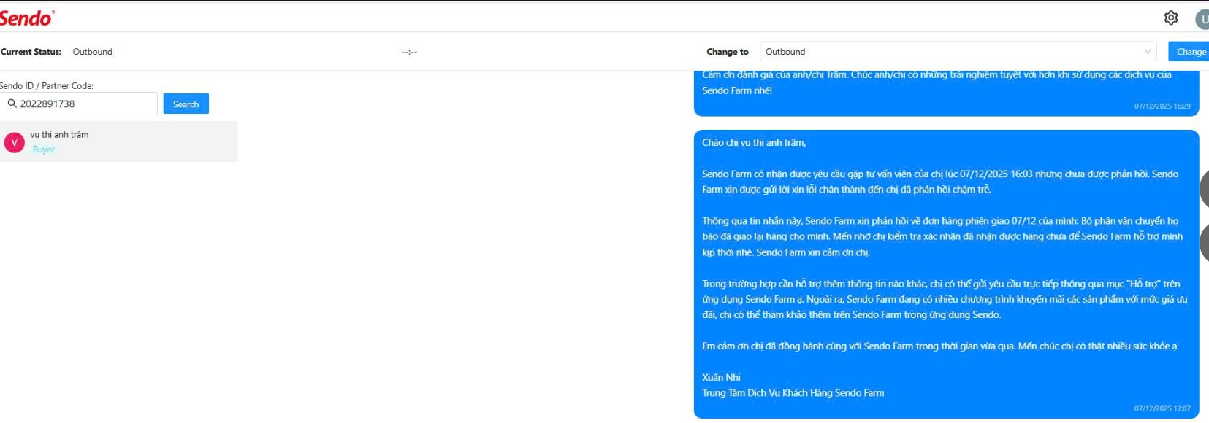Image resolution: width=1209 pixels, height=423 pixels.
Task: Click the Chào chị vu thi anh trâm greeting
Action: pos(754,143)
